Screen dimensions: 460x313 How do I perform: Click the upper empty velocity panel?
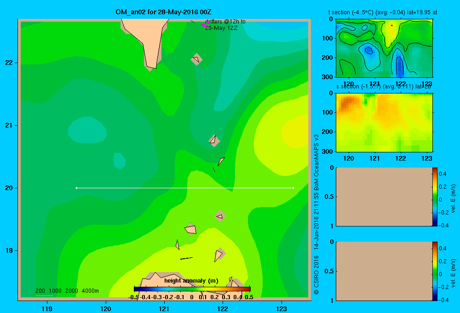384,197
